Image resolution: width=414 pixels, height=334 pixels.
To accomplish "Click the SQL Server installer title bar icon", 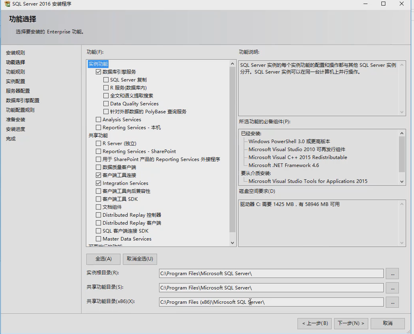I will pos(8,4).
